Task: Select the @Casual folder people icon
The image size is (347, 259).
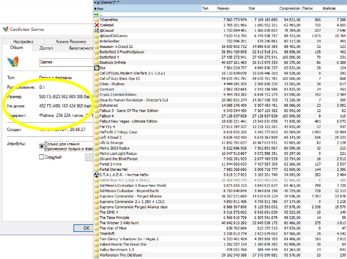Action: (97, 30)
